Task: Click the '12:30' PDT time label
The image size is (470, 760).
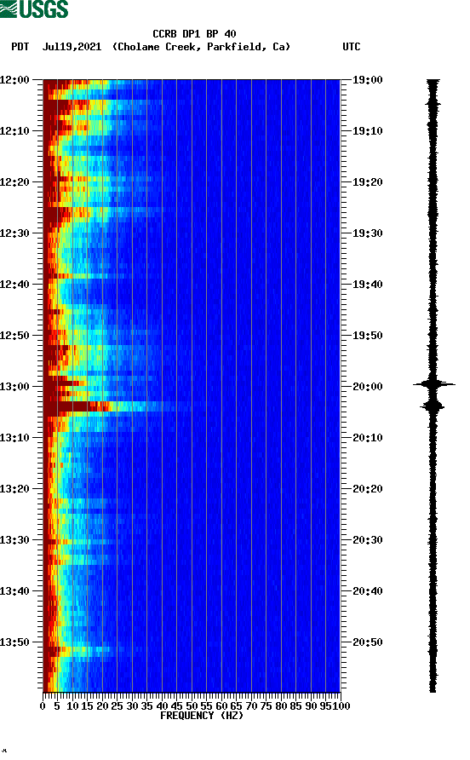Action: [x=15, y=233]
